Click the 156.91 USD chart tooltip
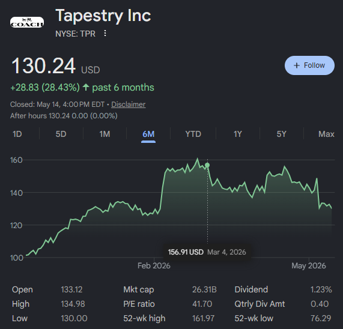 click(207, 252)
